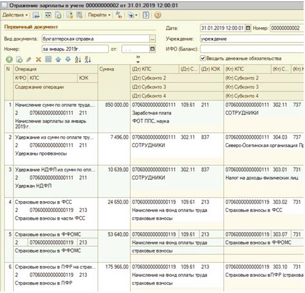Move row up with blue up arrow

[x=58, y=59]
